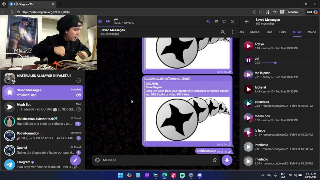Viewport: 320px width, 180px height.
Task: Open the taskbar clock and date
Action: pos(311,175)
